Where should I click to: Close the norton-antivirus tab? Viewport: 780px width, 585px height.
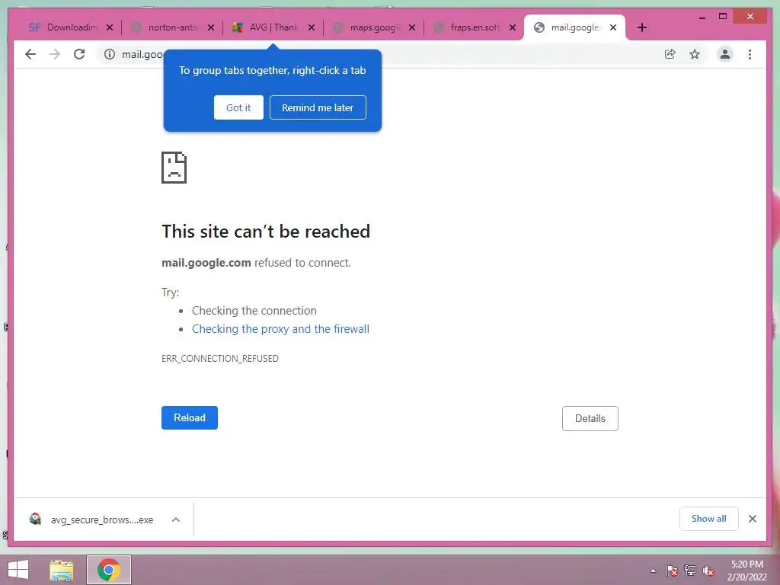pyautogui.click(x=211, y=27)
